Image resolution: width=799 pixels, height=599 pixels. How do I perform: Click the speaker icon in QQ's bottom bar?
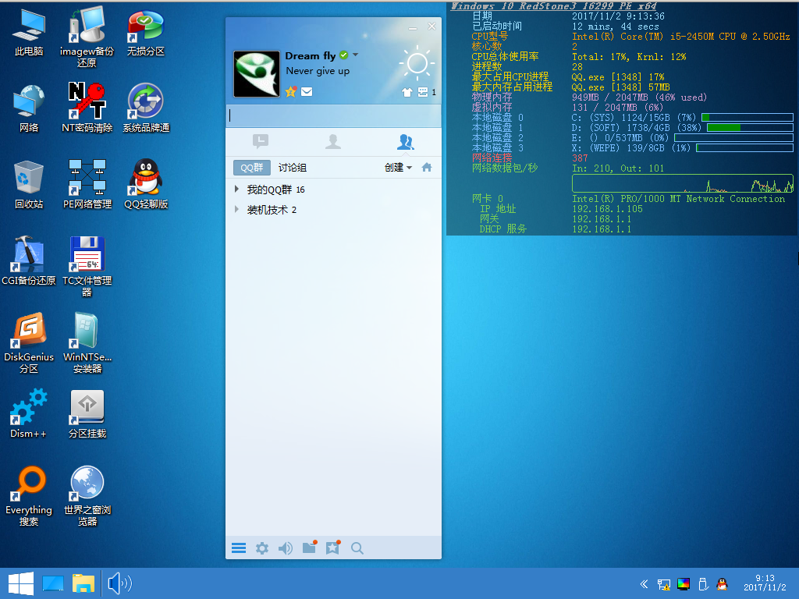pyautogui.click(x=286, y=548)
